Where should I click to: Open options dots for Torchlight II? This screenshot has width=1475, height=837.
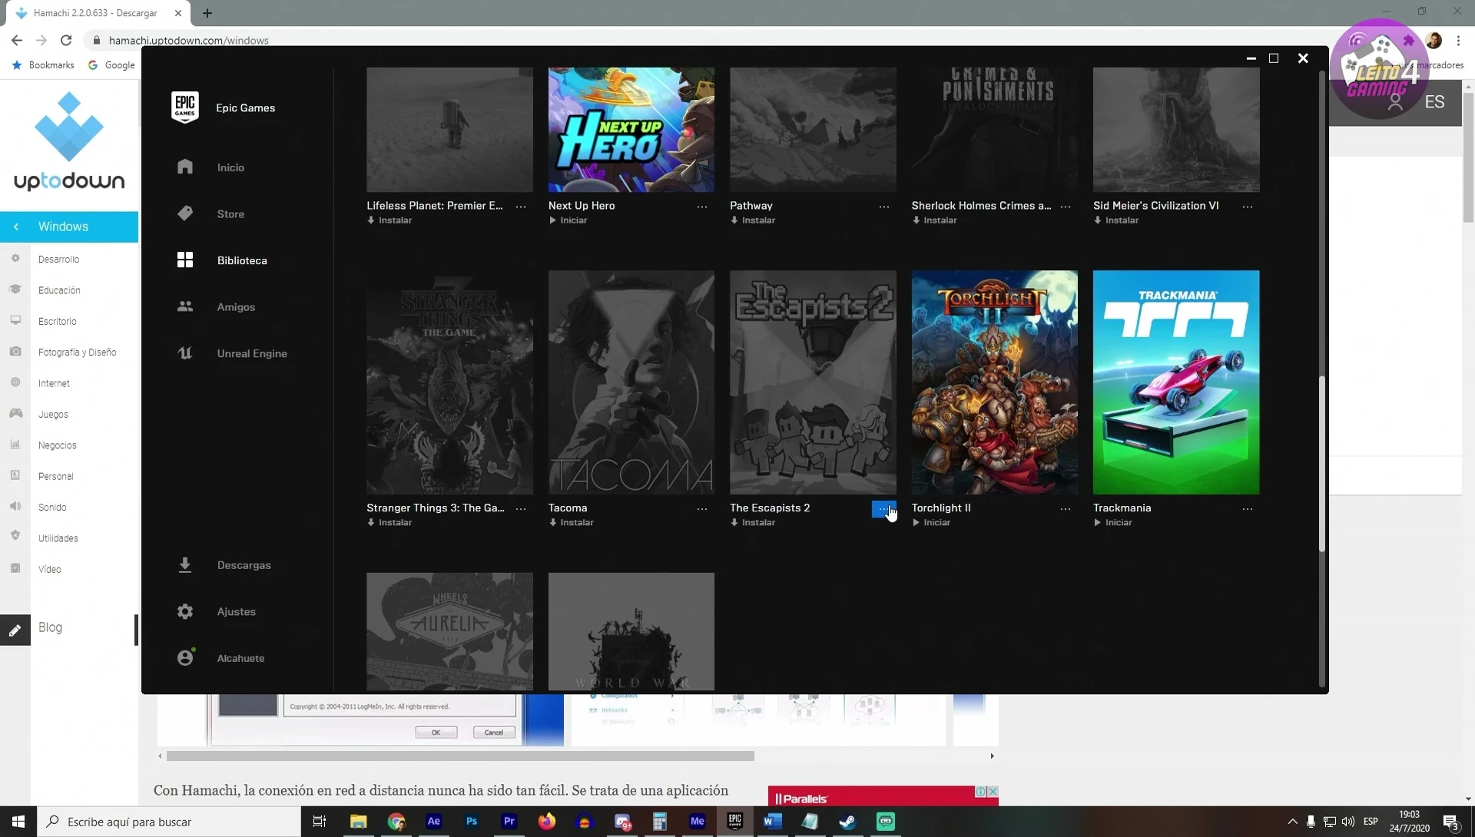pos(1066,509)
